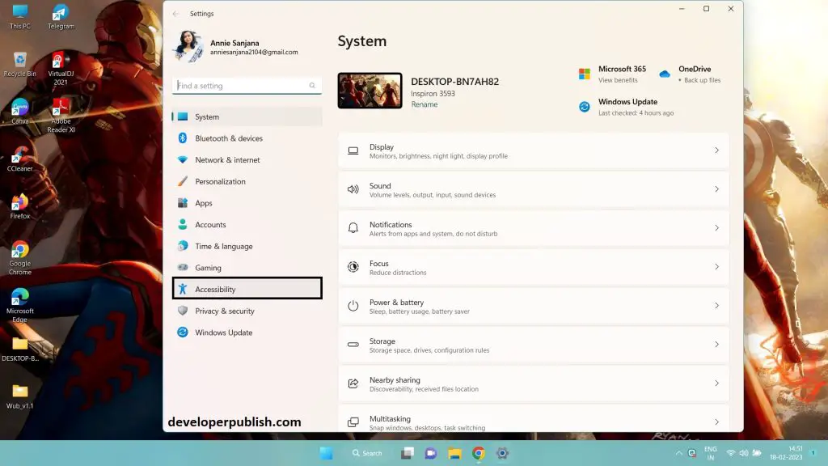The width and height of the screenshot is (828, 466).
Task: Open File Explorer from the taskbar
Action: tap(454, 453)
